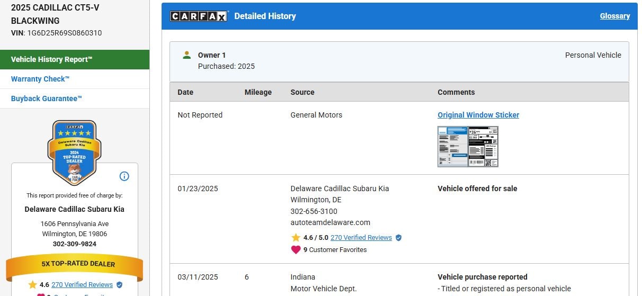Viewport: 642px width, 296px height.
Task: Click the CARFAX logo in Detailed History header
Action: tap(198, 16)
